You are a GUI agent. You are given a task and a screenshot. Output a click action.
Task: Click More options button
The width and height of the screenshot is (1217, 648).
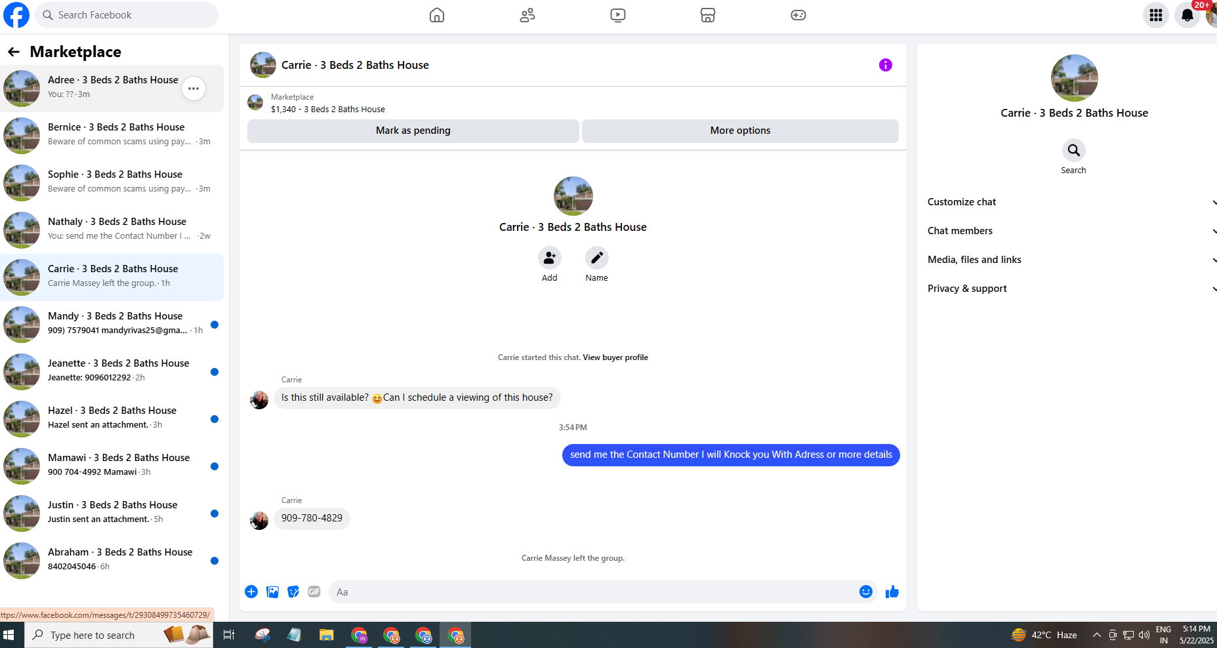pyautogui.click(x=740, y=131)
